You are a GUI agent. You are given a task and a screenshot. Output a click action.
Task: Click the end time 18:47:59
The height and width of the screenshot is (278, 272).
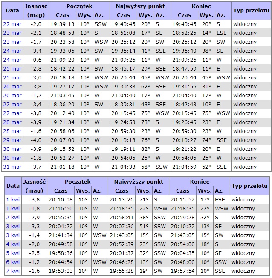(x=184, y=68)
